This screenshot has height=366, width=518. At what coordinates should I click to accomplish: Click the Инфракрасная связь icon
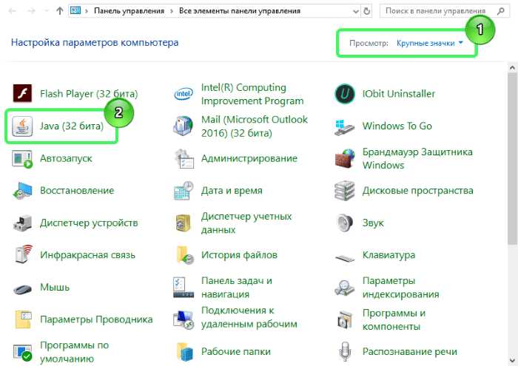23,254
